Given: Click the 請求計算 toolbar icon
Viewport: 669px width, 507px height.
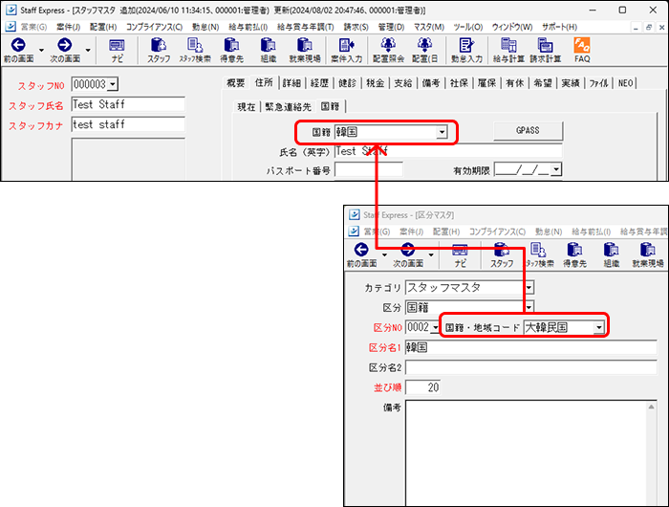Looking at the screenshot, I should tap(548, 49).
